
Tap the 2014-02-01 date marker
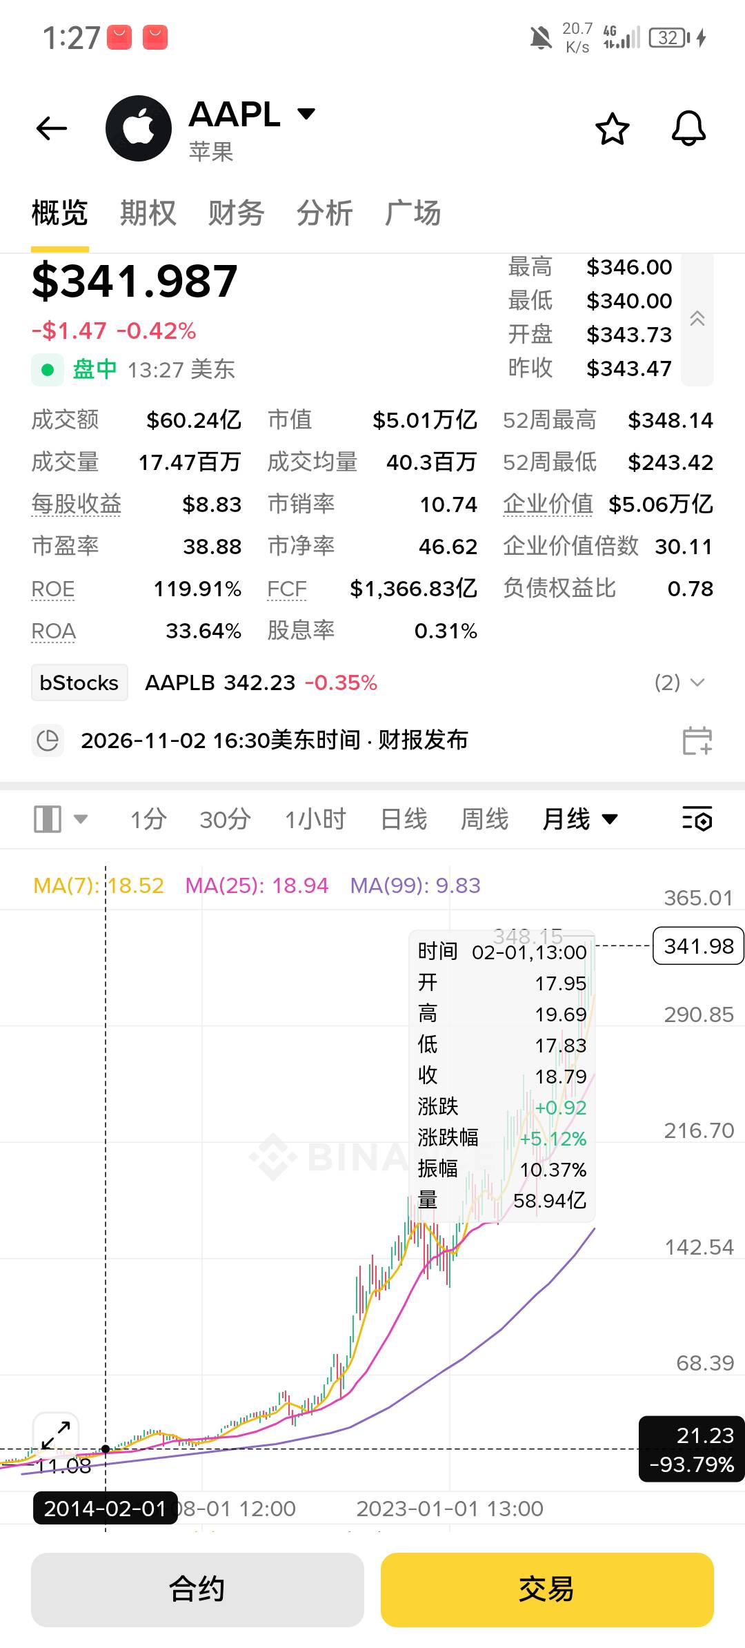[x=105, y=1508]
